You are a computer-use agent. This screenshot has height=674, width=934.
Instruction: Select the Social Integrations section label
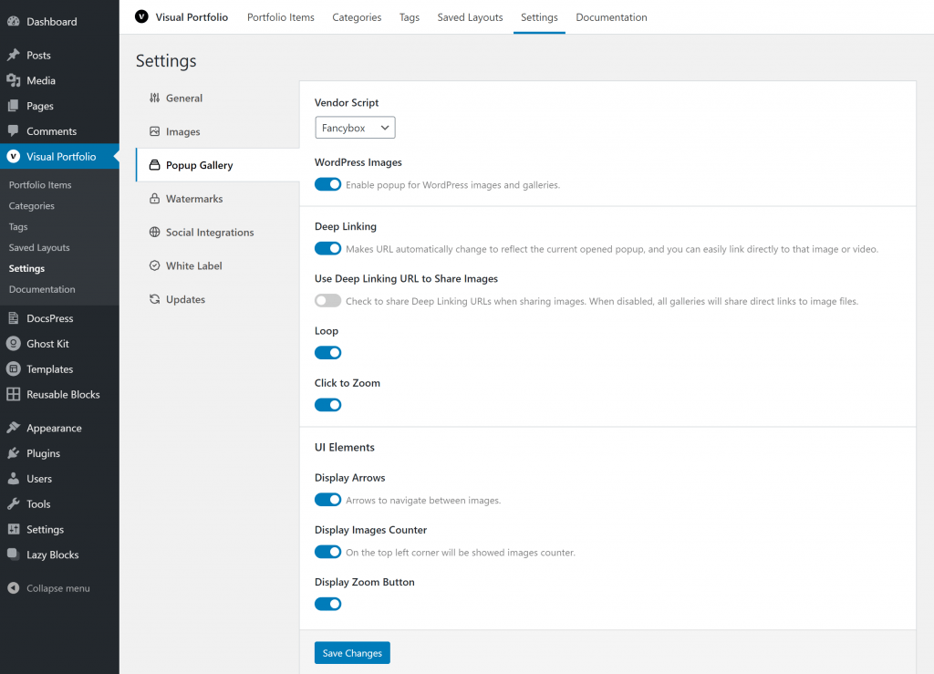pos(210,233)
